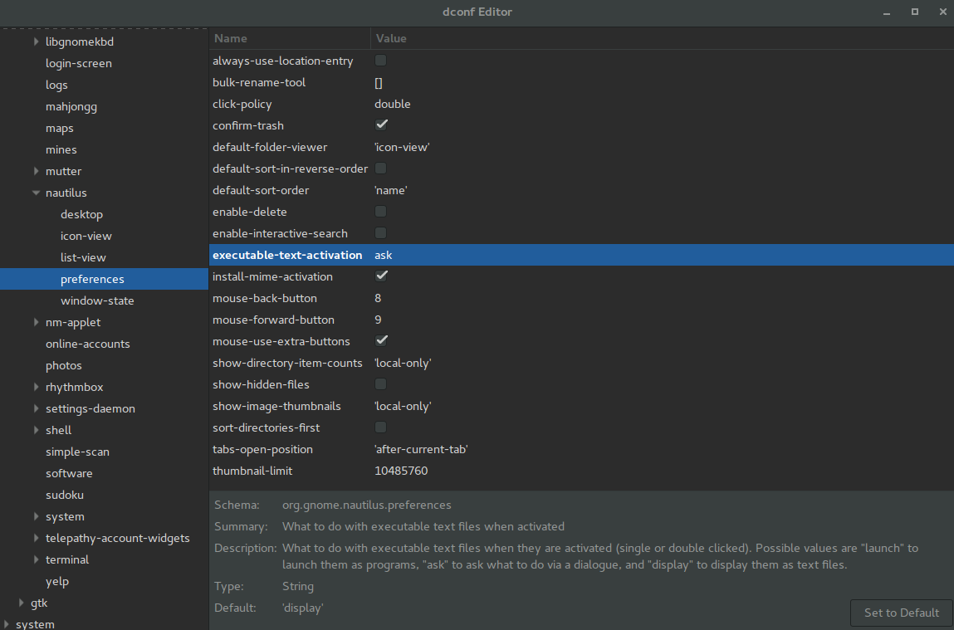
Task: Open window-state under nautilus
Action: 97,301
